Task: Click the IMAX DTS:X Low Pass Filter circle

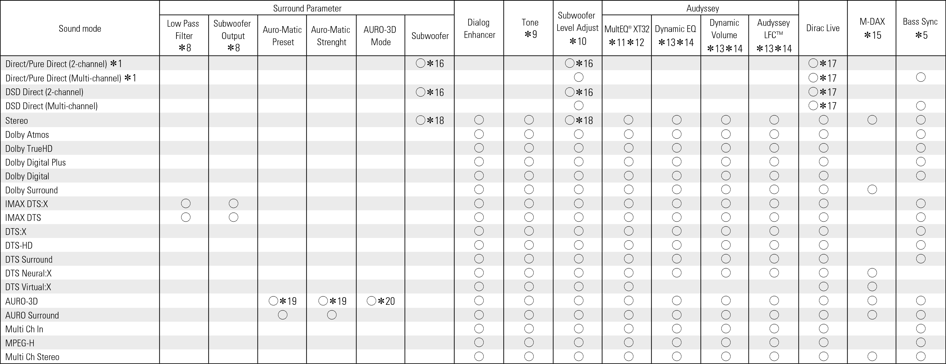Action: (x=186, y=203)
